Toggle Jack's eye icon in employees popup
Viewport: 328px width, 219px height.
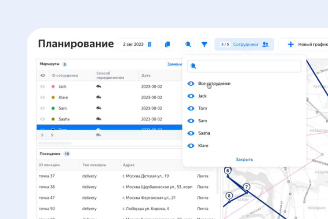191,96
